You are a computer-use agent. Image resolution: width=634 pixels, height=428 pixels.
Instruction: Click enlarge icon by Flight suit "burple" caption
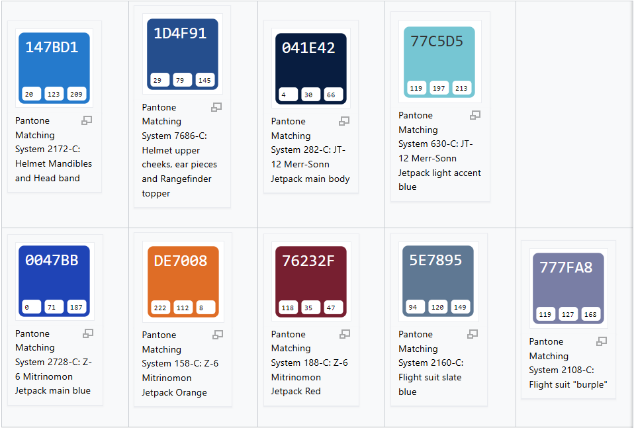602,341
